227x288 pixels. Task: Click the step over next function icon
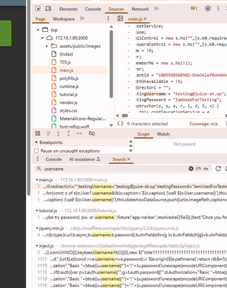pos(48,133)
